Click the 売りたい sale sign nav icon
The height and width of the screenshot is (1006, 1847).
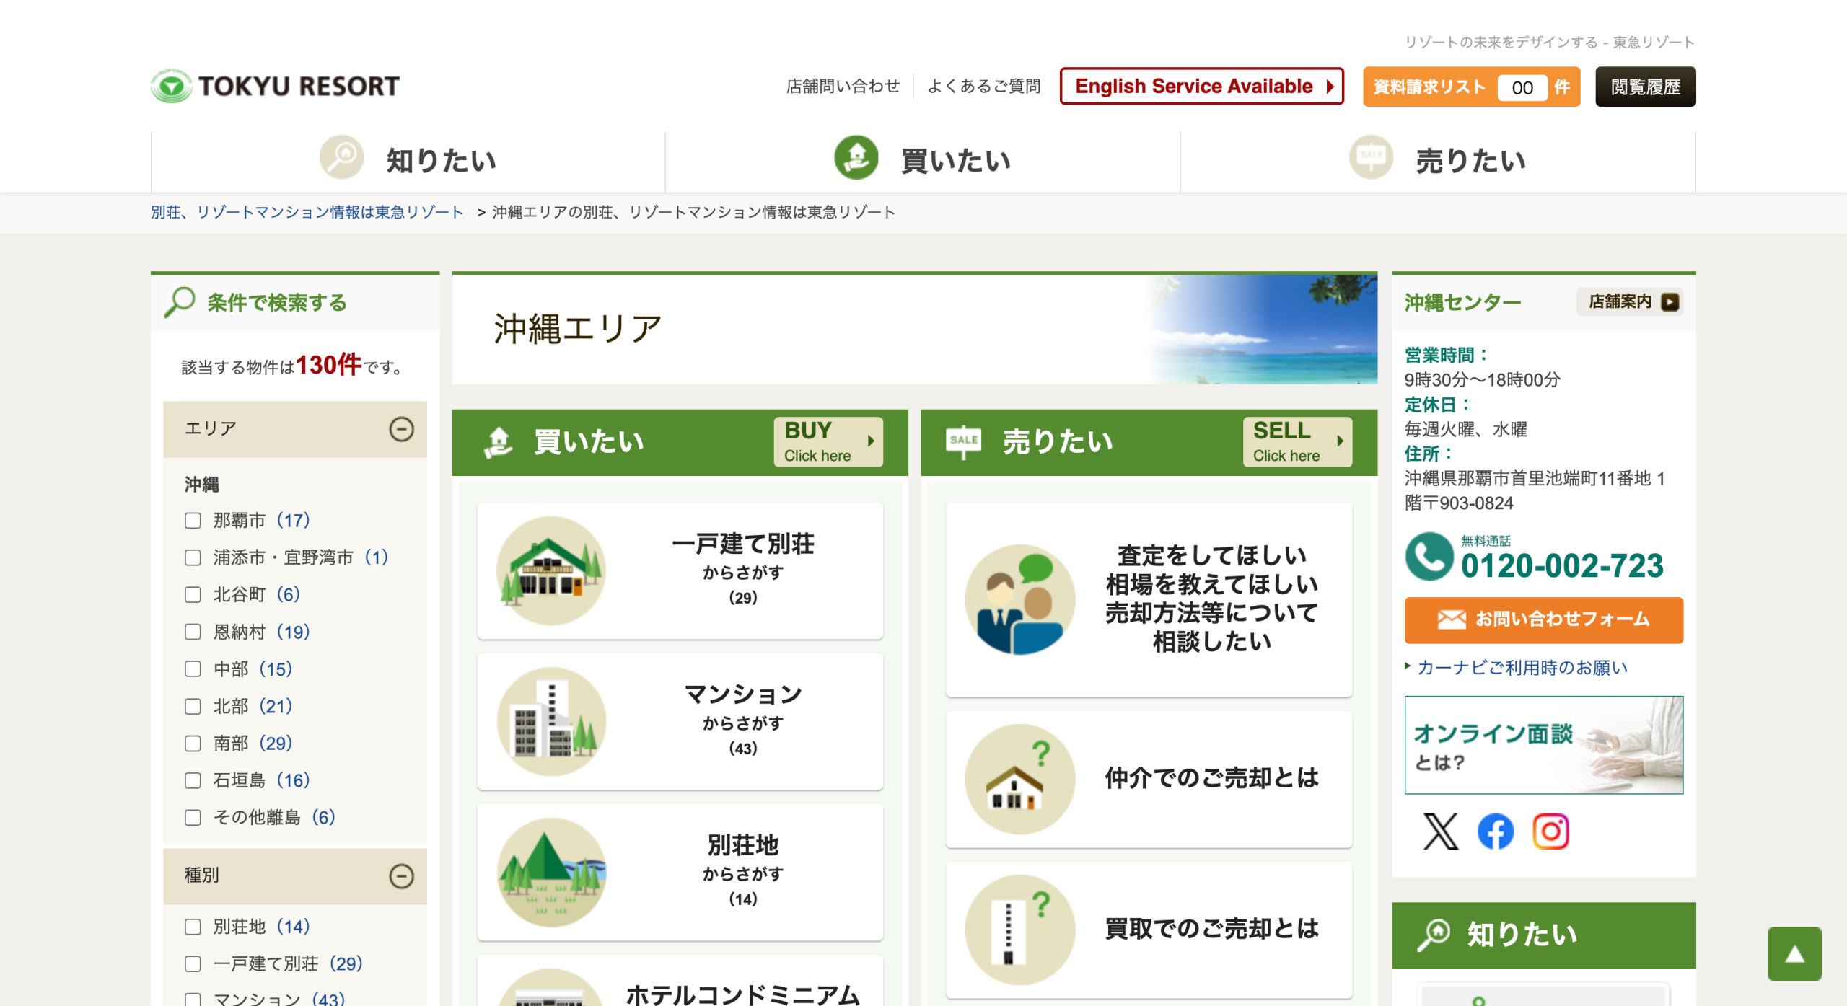tap(1371, 157)
